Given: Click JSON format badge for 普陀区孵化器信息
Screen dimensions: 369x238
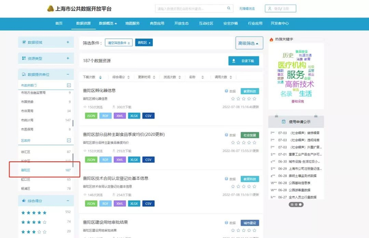Looking at the screenshot, I should coord(91,116).
